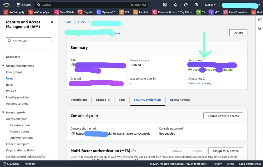Close the IAM navigation panel
The width and height of the screenshot is (263, 167).
tap(52, 22)
